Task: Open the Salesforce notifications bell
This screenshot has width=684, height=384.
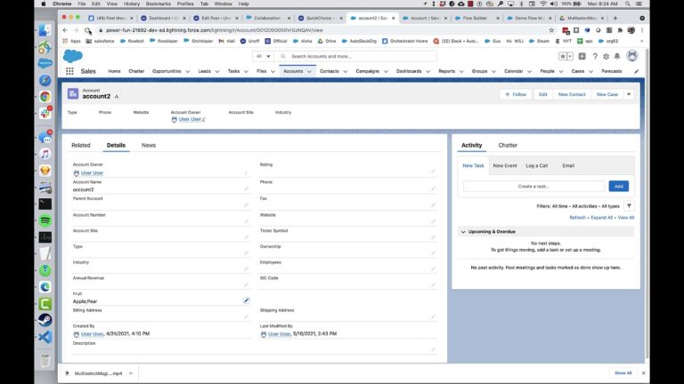Action: tap(619, 56)
